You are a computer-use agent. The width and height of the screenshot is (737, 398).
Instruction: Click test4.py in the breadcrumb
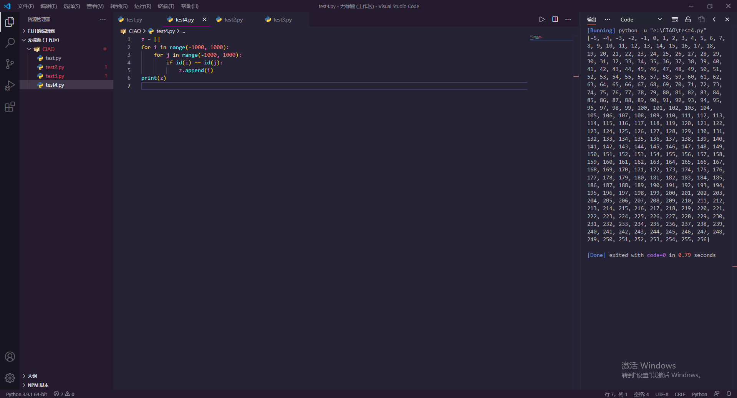coord(166,31)
